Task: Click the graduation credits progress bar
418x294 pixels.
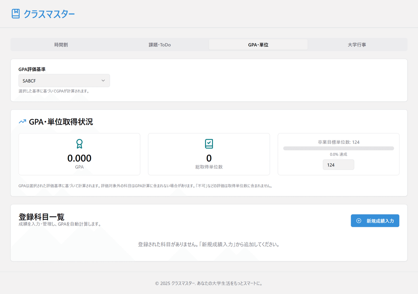Action: pyautogui.click(x=339, y=148)
